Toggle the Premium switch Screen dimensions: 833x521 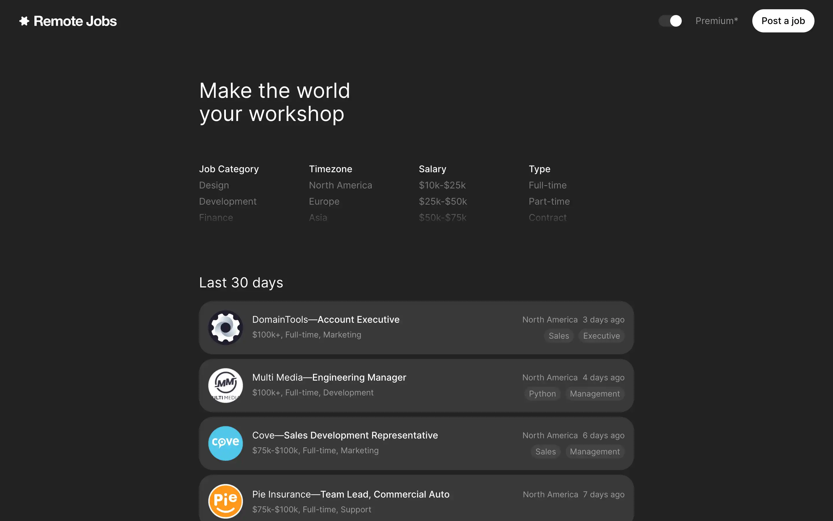670,21
